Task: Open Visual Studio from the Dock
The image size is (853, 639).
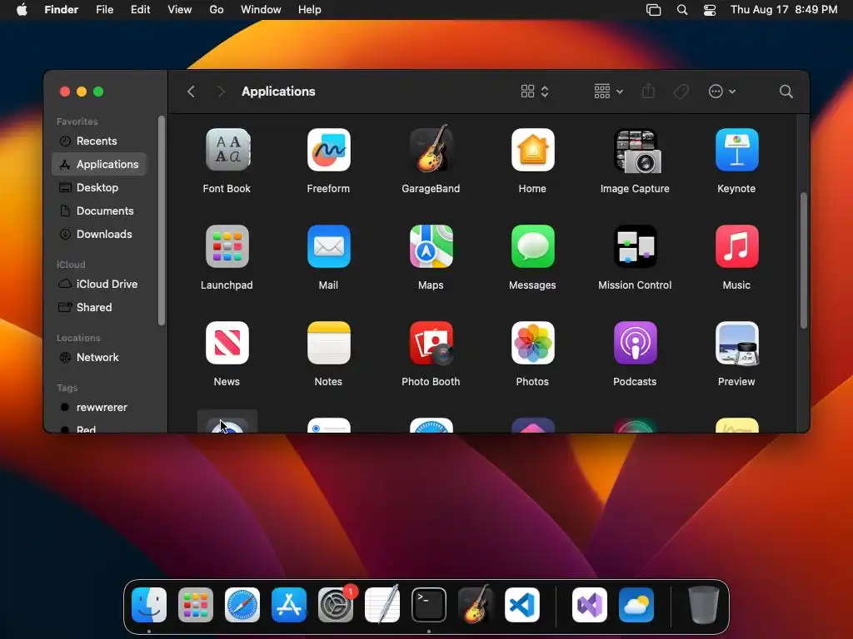Action: click(590, 605)
